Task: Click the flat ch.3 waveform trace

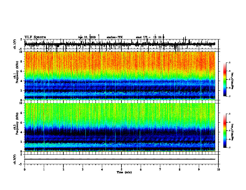Action: click(x=120, y=159)
